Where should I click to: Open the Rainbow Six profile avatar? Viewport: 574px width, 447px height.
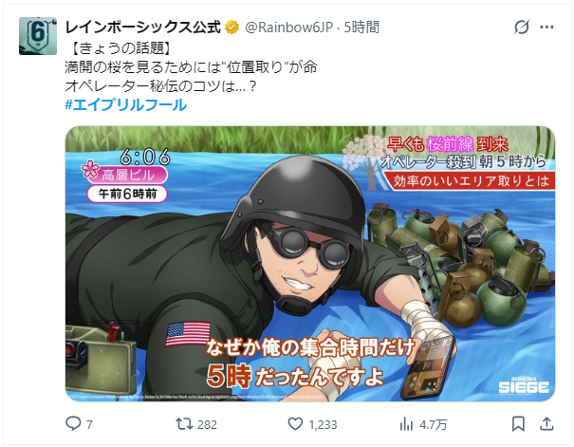38,36
